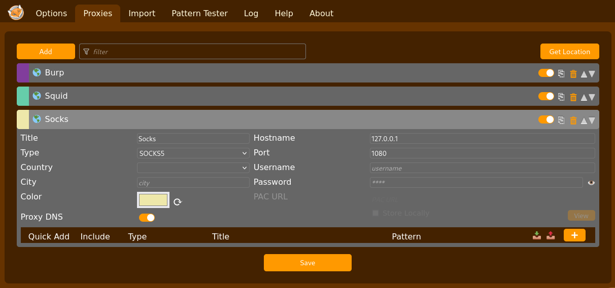Move the Burp proxy down with arrow

(592, 73)
